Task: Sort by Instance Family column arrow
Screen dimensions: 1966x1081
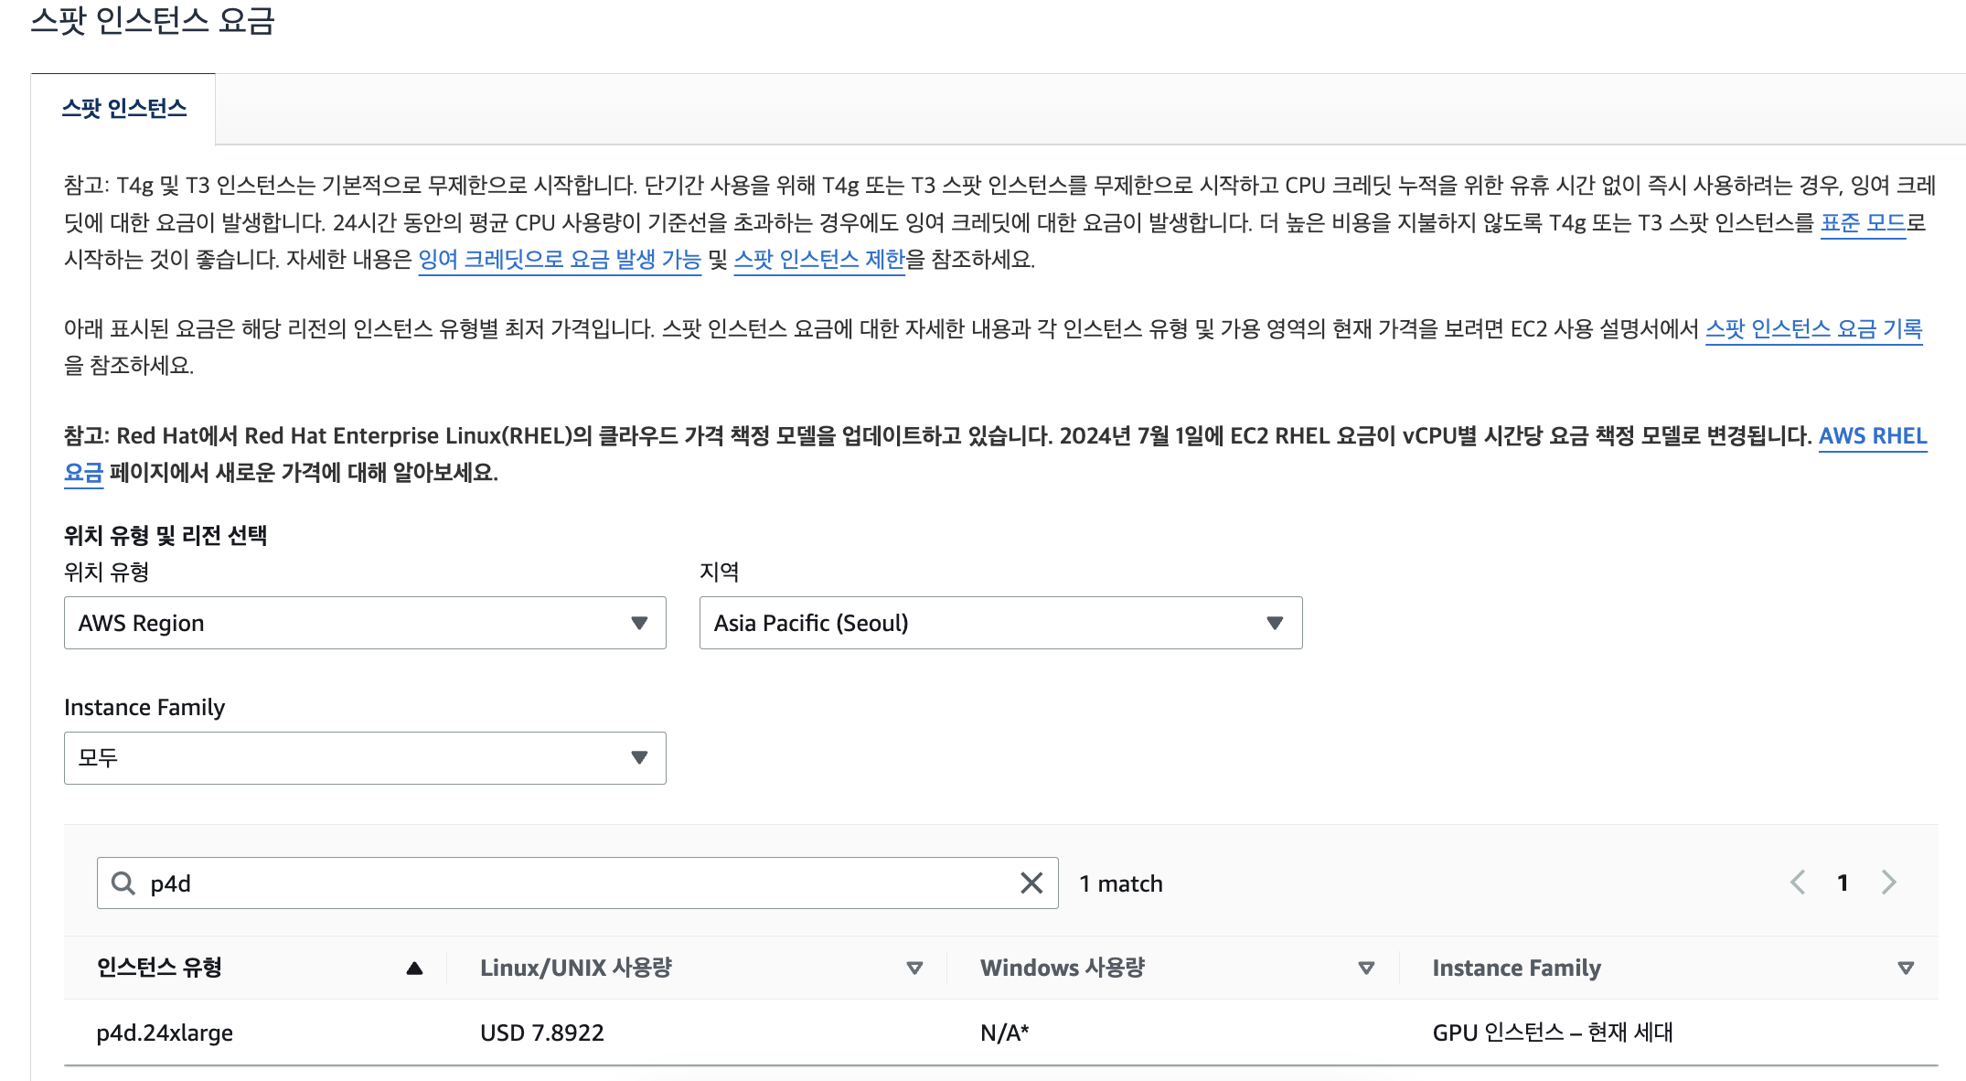Action: tap(1906, 968)
